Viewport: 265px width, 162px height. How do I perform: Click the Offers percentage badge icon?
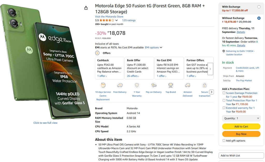pyautogui.click(x=98, y=53)
